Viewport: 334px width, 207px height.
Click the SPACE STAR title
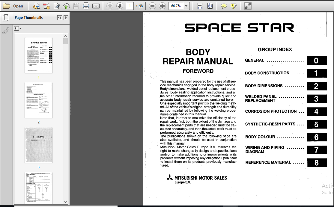[x=239, y=28]
